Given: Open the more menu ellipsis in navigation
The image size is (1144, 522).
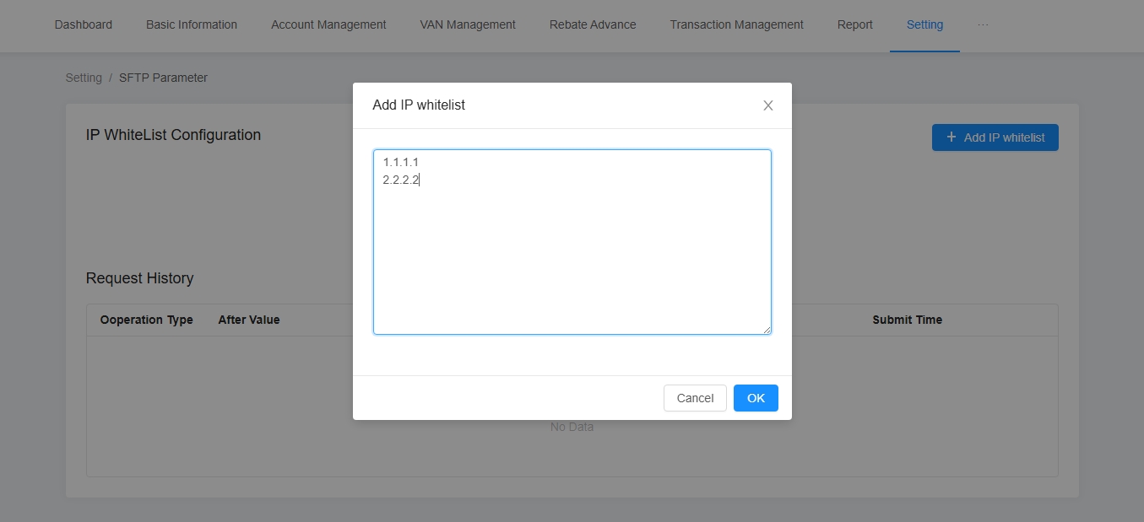Looking at the screenshot, I should coord(983,24).
